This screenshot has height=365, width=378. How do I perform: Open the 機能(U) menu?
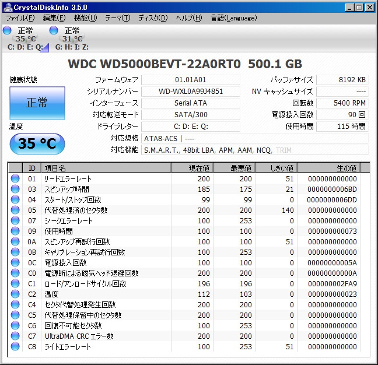85,18
